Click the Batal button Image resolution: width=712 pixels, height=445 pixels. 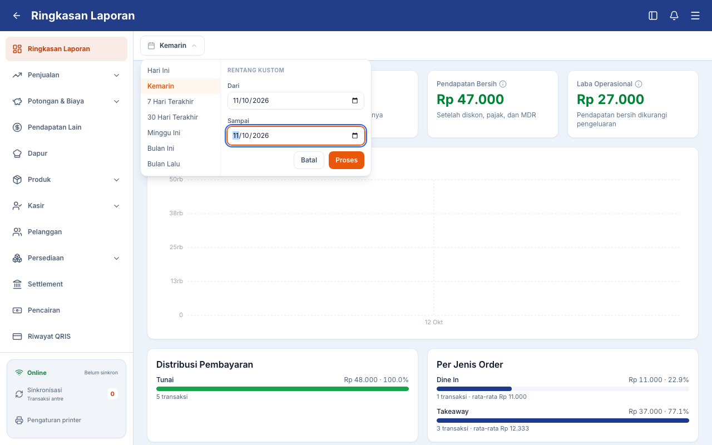click(309, 160)
